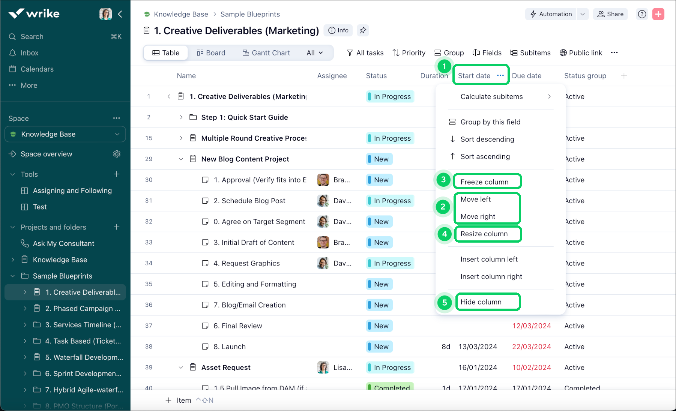Screen dimensions: 676x411
Task: Mark the 8. Launch task checkbox
Action: pyautogui.click(x=205, y=346)
